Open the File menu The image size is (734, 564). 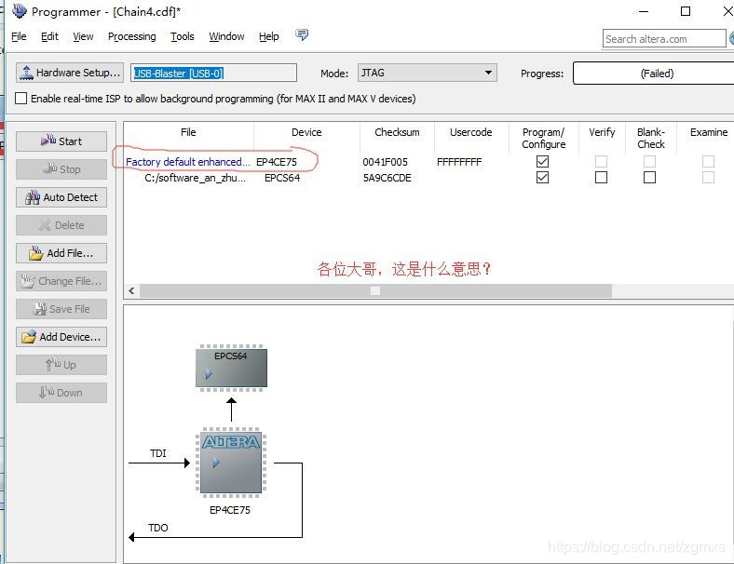pos(19,36)
